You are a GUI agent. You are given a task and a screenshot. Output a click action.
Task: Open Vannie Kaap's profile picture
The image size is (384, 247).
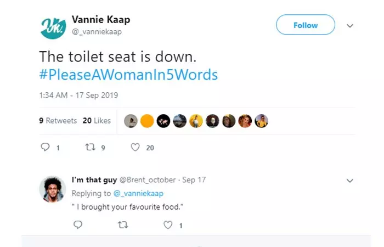pos(53,26)
